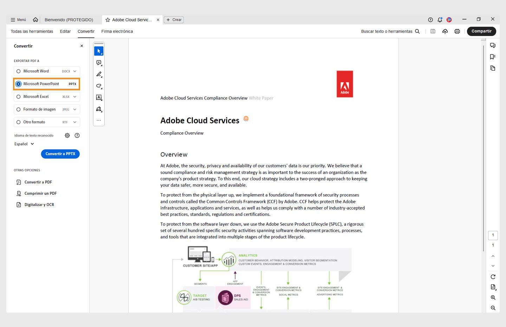This screenshot has height=327, width=506.
Task: Open the Microsoft Excel XLSX format dropdown
Action: 74,96
